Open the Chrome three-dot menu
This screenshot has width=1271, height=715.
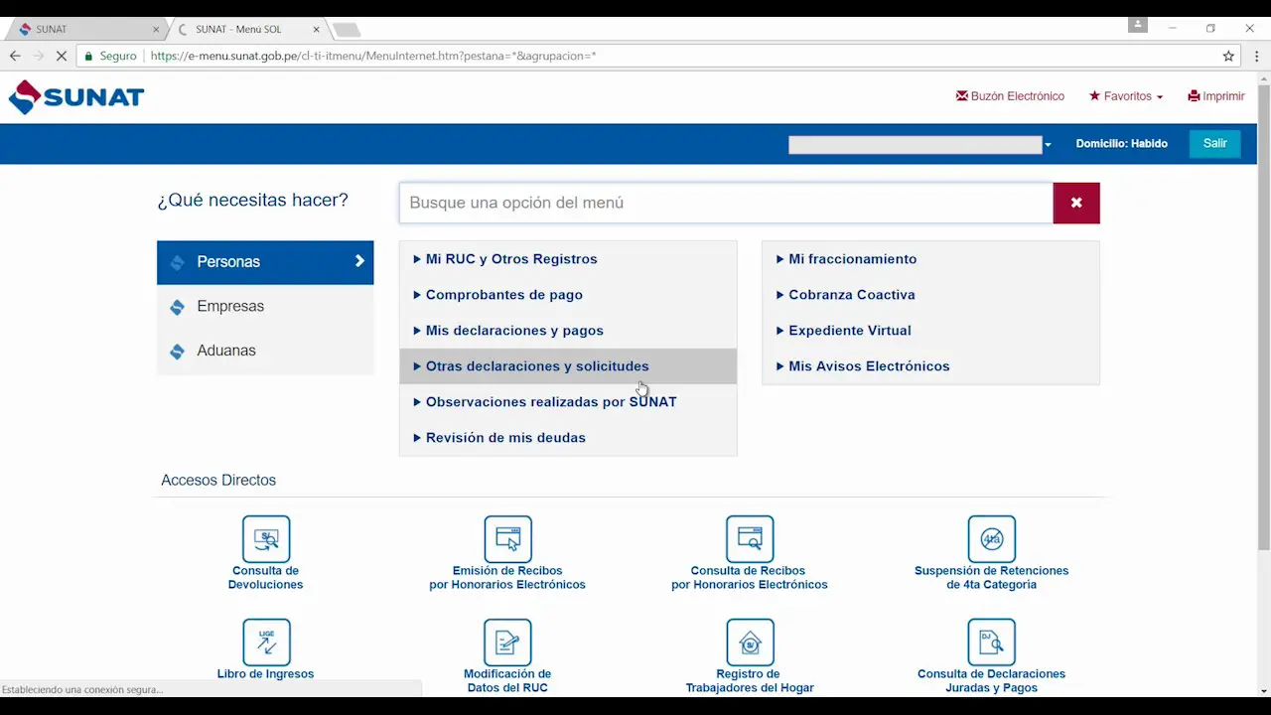1255,56
